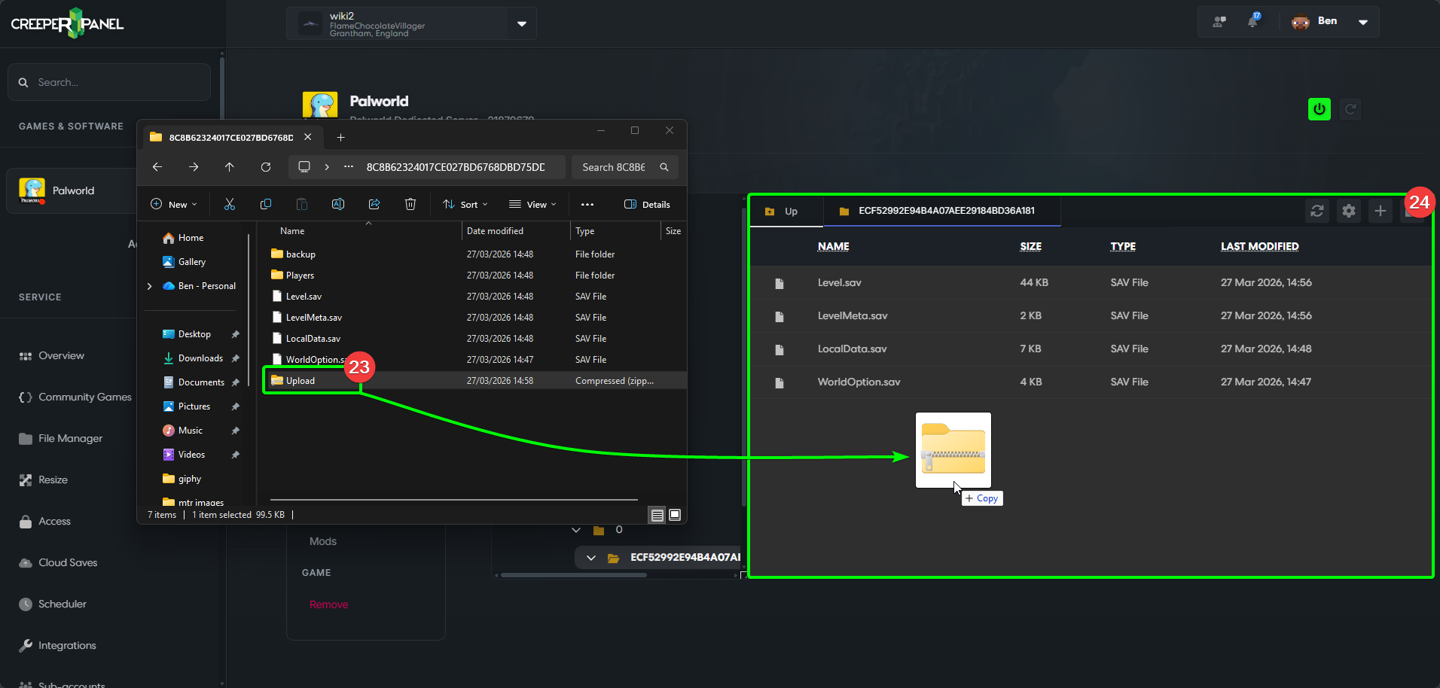Screen dimensions: 1440x688
Task: Open the wiki2 server dropdown
Action: click(x=521, y=23)
